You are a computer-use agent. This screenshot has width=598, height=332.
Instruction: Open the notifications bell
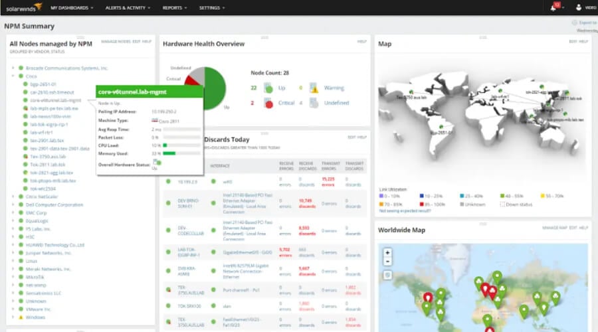(553, 7)
